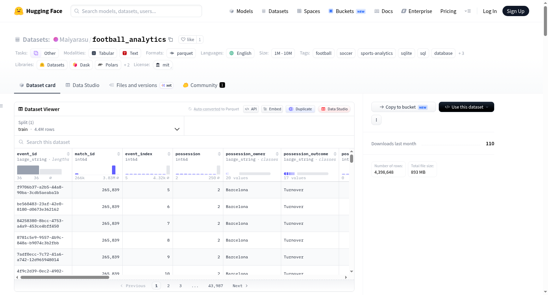Open the more options three-dot button

(x=376, y=120)
